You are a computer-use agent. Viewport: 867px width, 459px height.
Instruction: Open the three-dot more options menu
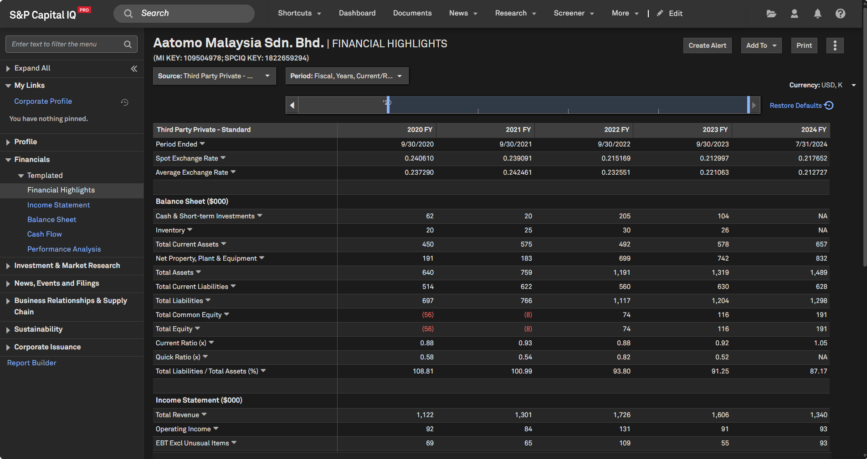pos(835,45)
